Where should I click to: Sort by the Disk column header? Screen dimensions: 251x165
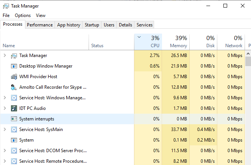[x=203, y=42]
